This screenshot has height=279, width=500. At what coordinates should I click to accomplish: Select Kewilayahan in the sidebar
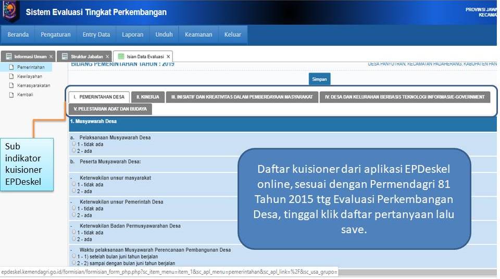point(30,77)
